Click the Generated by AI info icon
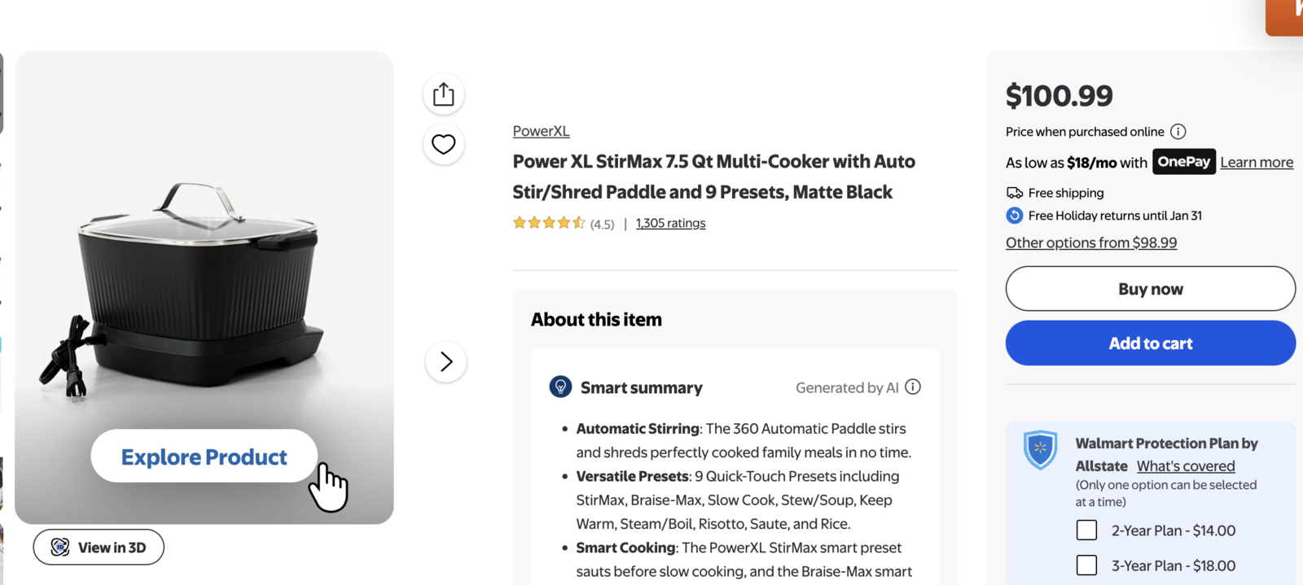 coord(913,387)
